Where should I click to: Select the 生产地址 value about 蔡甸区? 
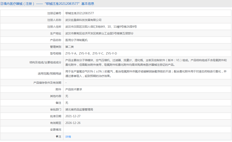tap(99, 33)
